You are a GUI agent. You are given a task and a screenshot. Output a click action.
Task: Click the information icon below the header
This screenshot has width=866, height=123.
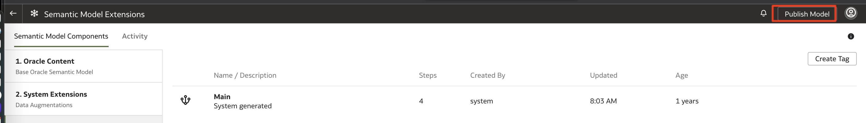[x=851, y=36]
